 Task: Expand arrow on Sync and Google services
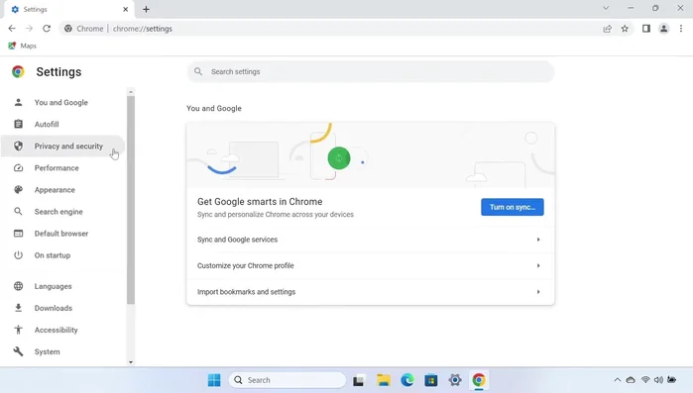coord(538,240)
